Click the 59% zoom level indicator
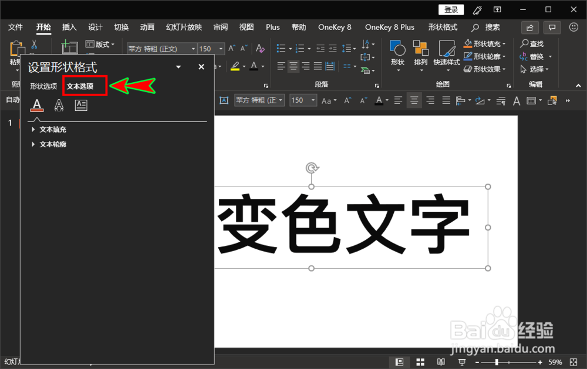The image size is (587, 369). [x=556, y=362]
